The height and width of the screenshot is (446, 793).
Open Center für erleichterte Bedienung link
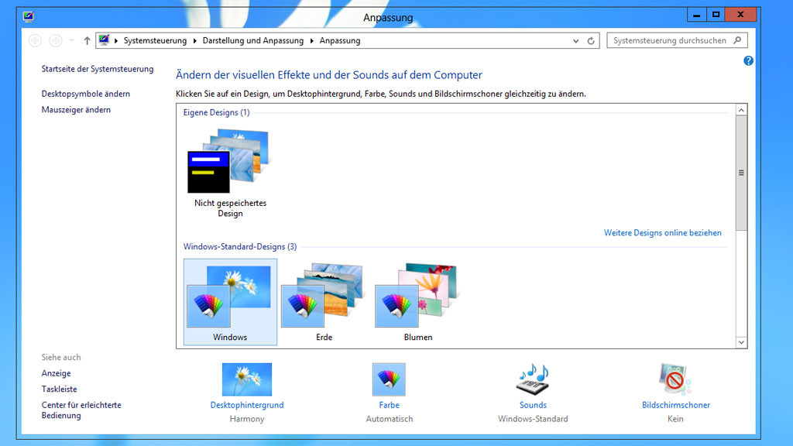click(x=81, y=410)
